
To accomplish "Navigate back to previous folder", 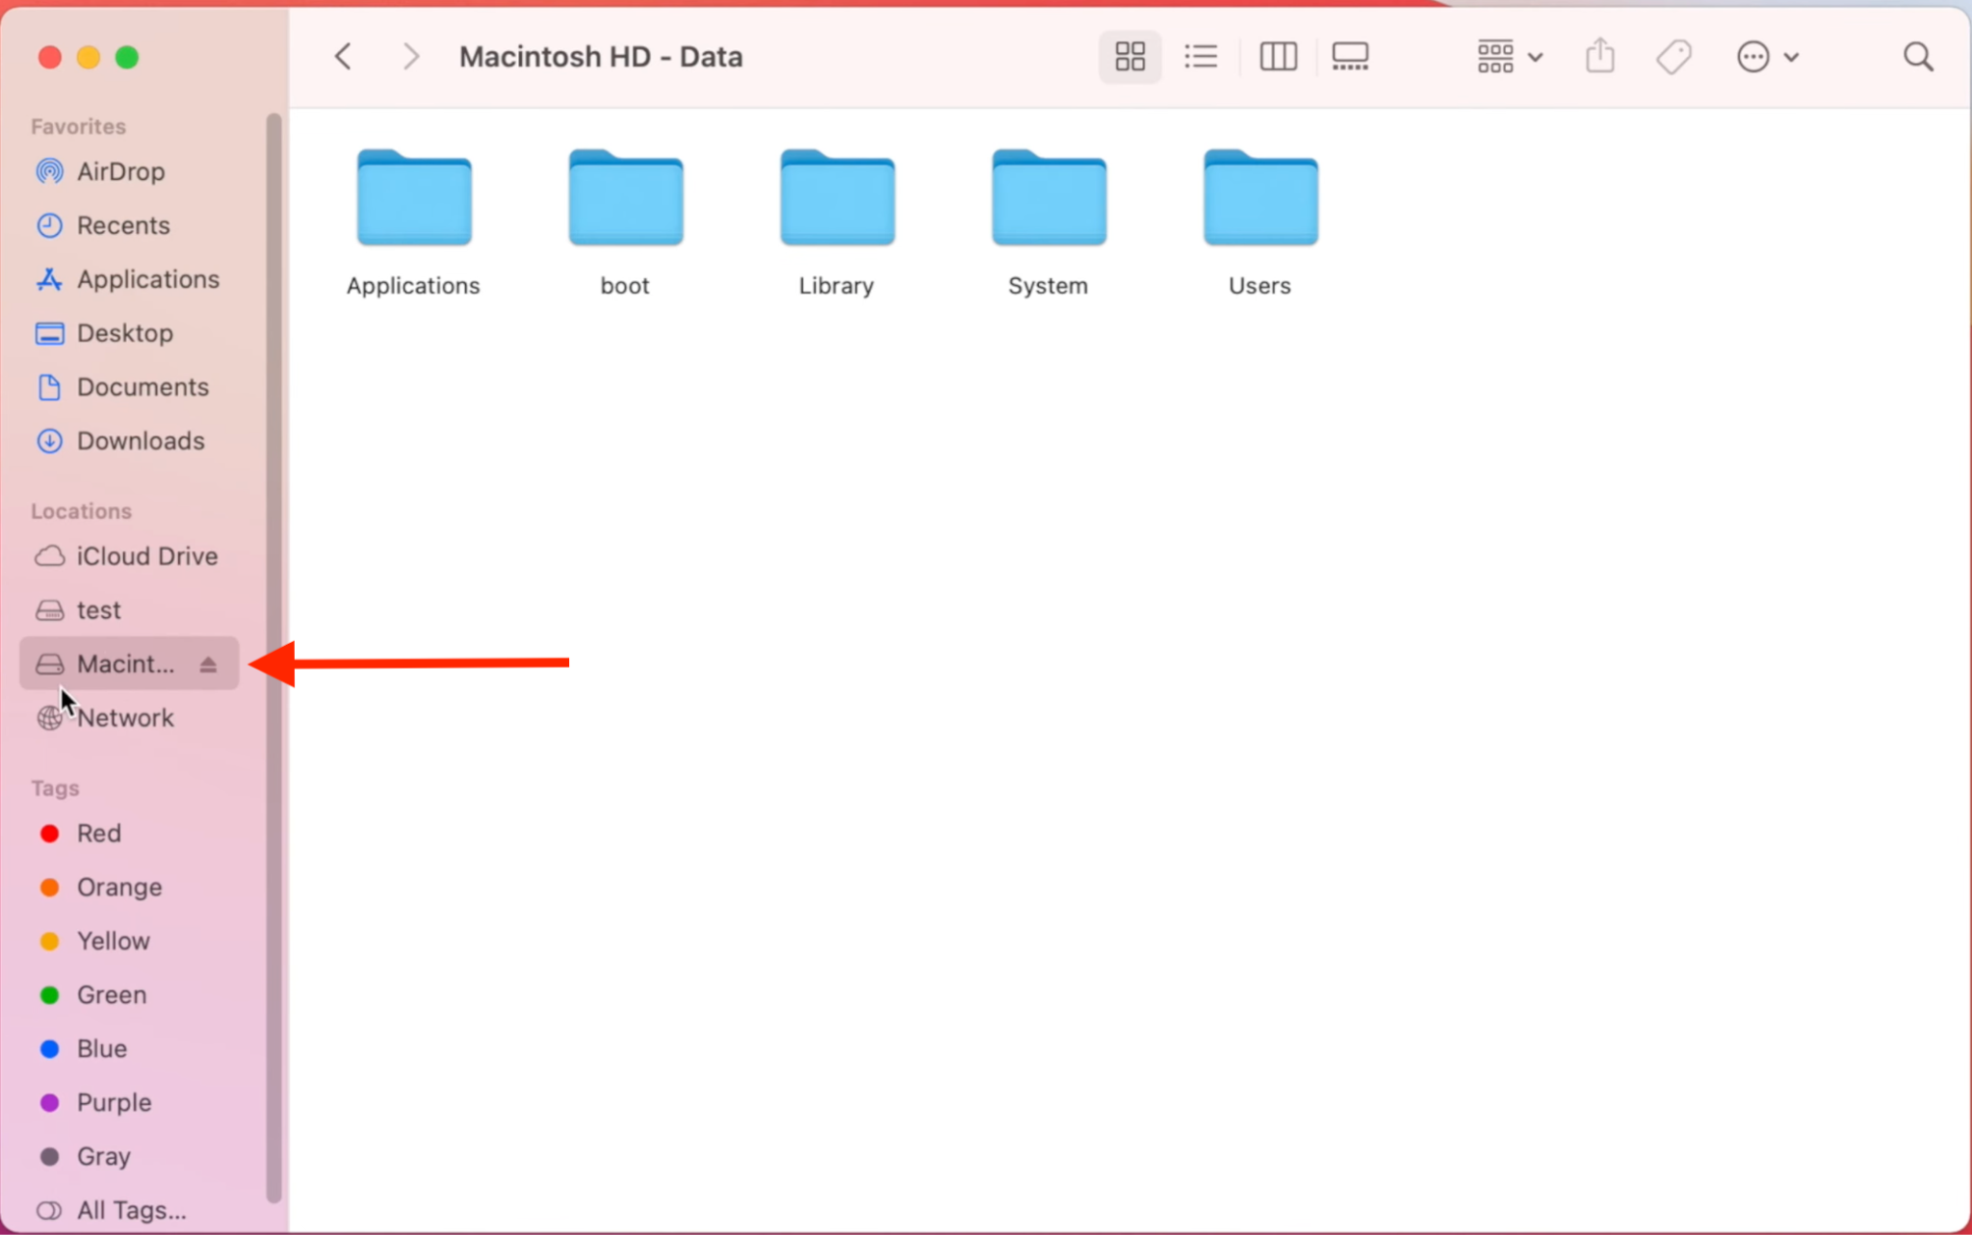I will point(343,56).
